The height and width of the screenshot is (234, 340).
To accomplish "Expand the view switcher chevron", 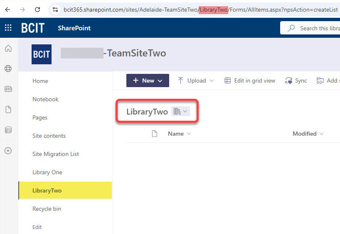I will [x=185, y=111].
